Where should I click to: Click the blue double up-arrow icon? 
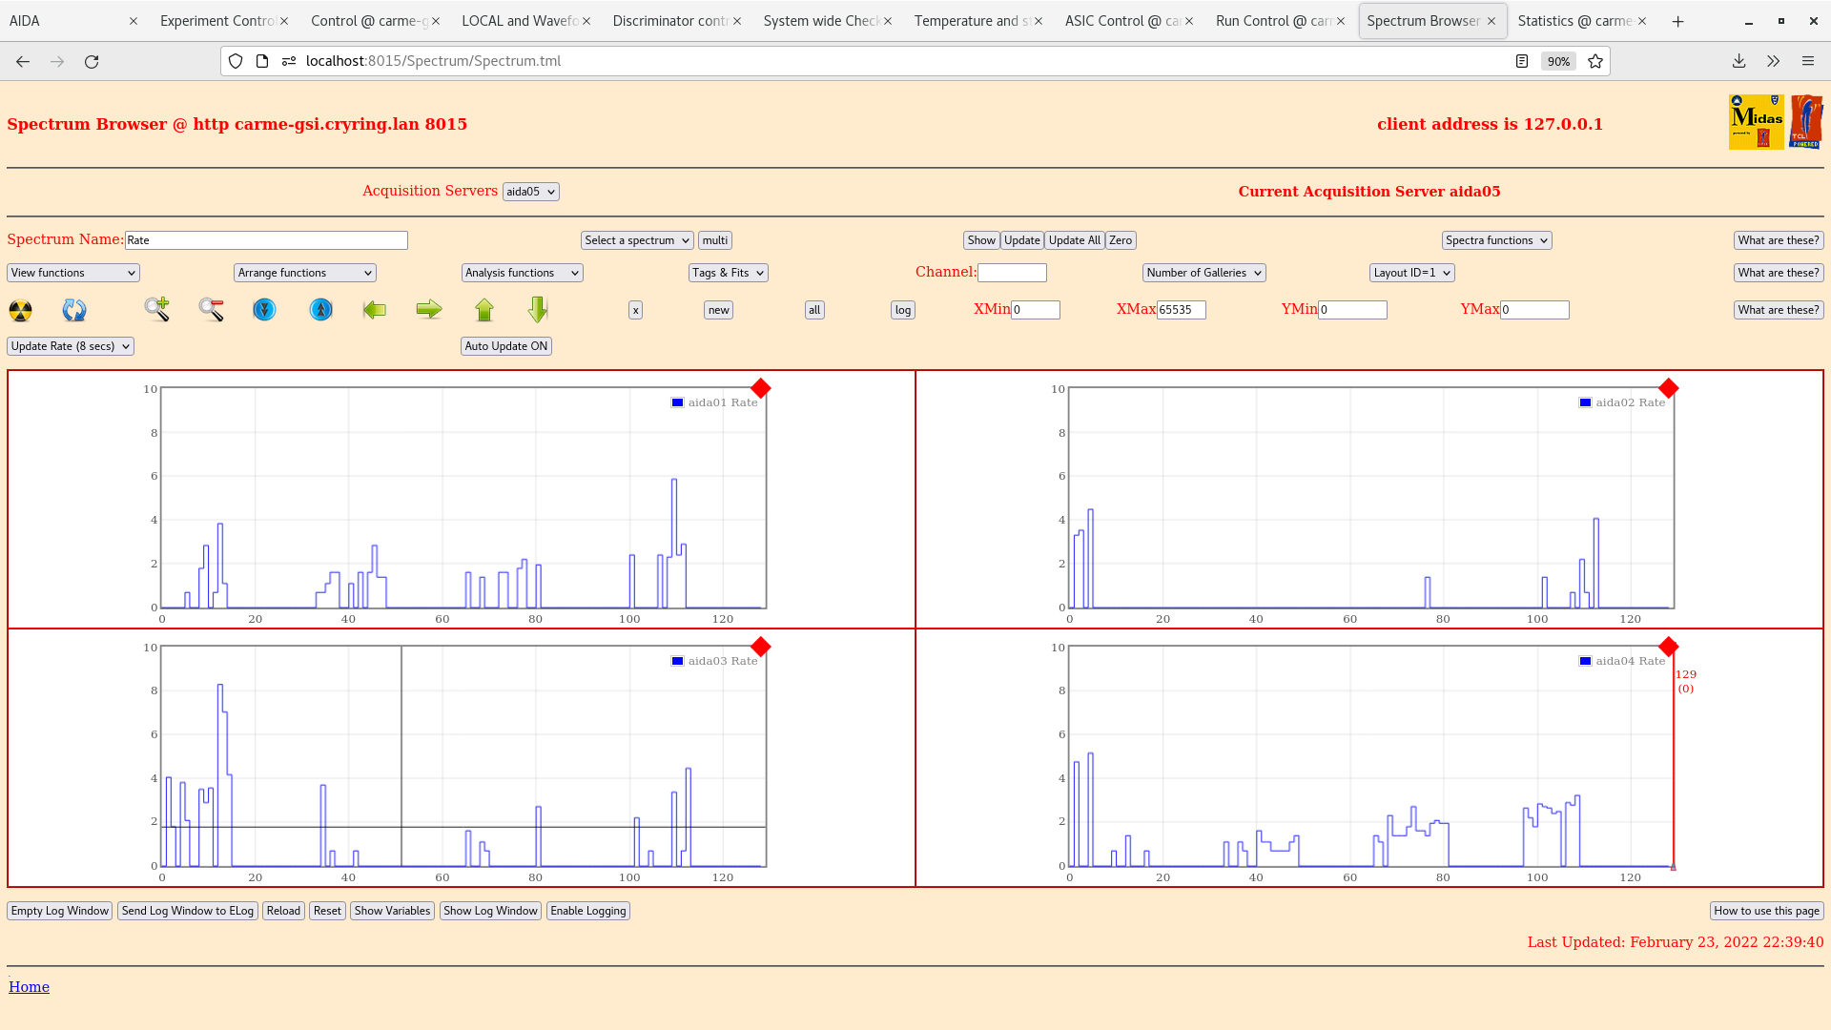click(x=321, y=309)
